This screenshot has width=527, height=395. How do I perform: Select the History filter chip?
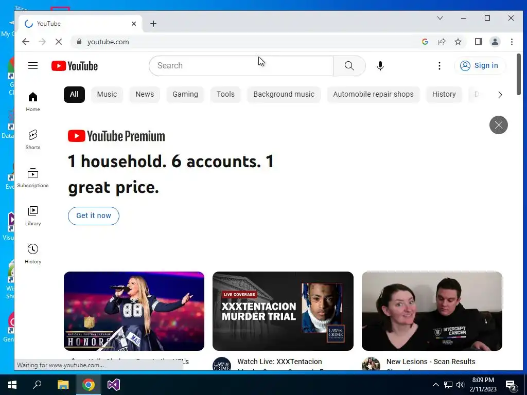pos(444,95)
